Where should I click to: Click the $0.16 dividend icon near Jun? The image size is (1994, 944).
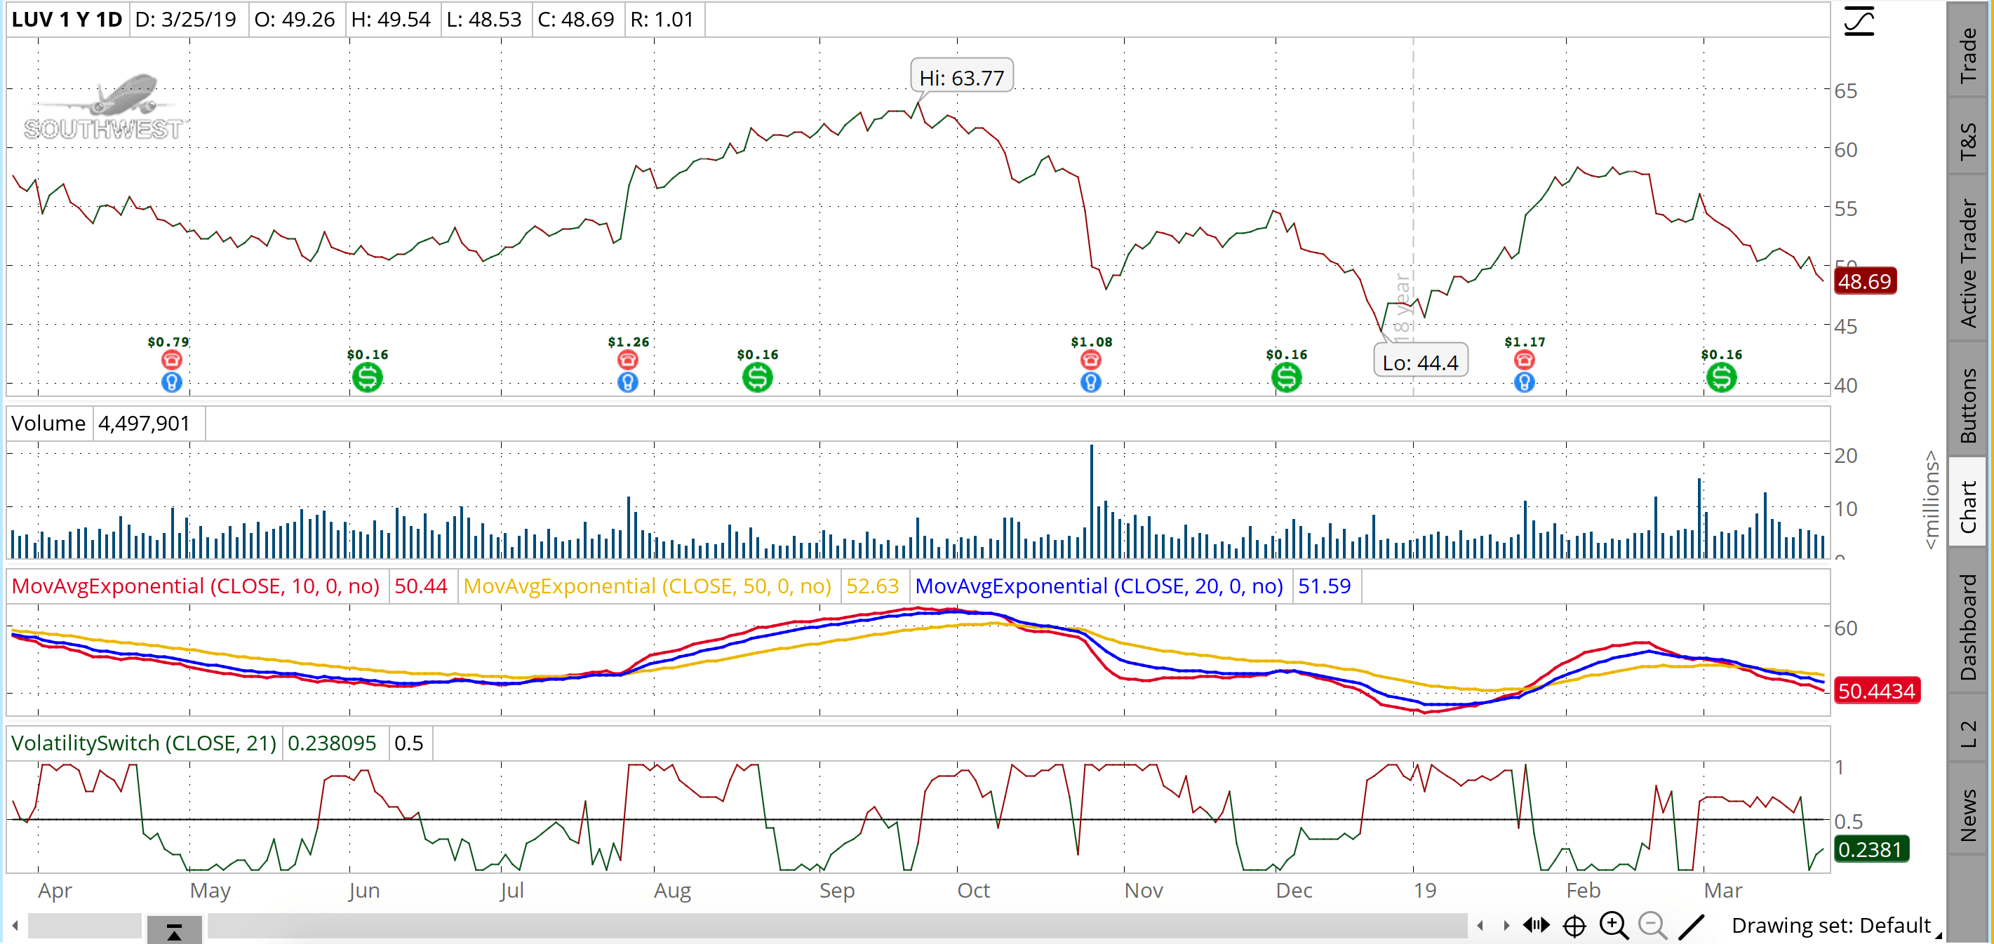[x=368, y=377]
